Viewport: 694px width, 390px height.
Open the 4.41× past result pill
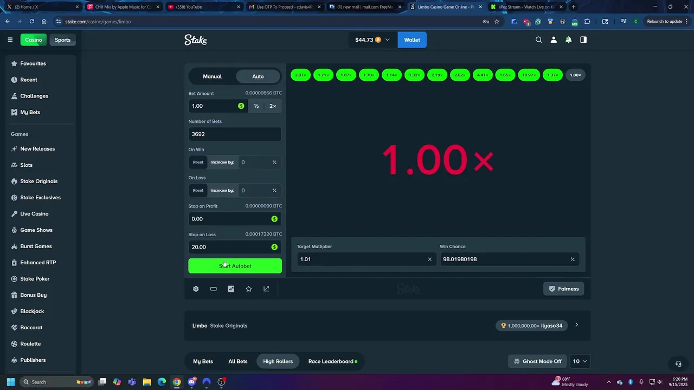(483, 75)
